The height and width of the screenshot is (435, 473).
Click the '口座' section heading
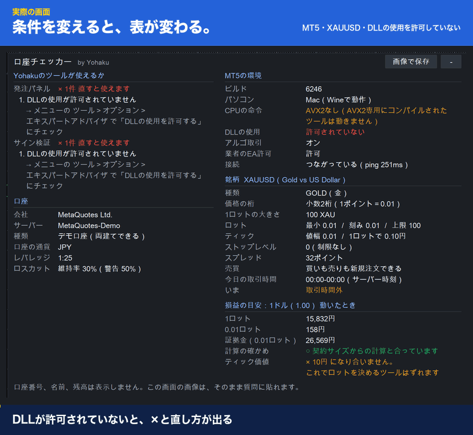(x=21, y=201)
